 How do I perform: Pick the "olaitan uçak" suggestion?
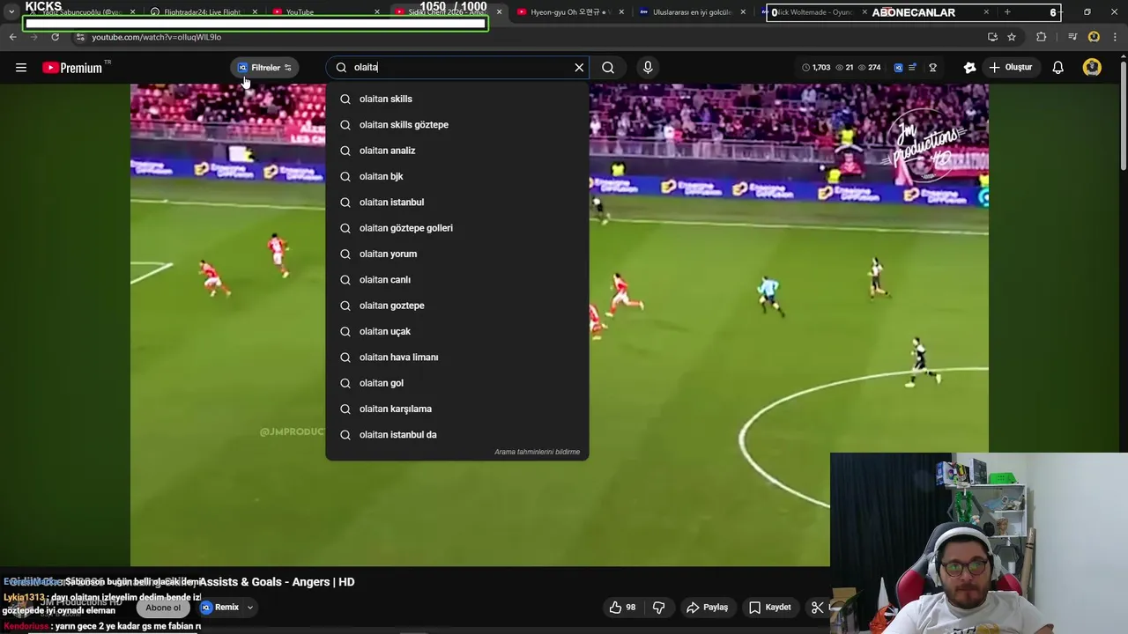tap(457, 331)
